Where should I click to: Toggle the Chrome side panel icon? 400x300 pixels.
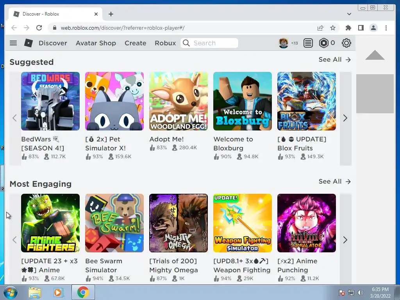pyautogui.click(x=361, y=28)
